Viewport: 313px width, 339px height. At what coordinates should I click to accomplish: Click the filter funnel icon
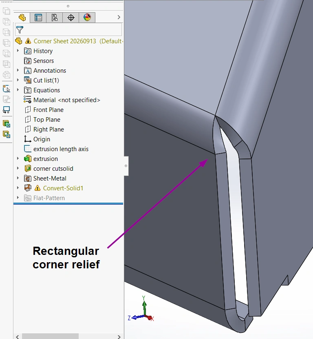20,30
